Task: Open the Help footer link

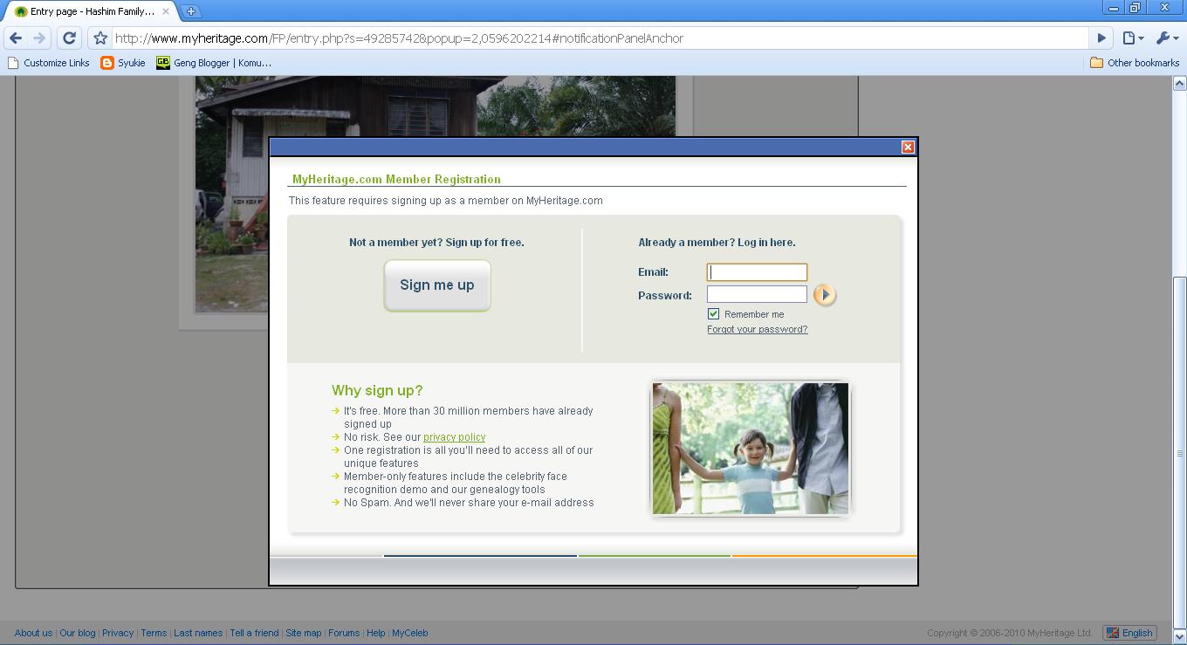Action: pyautogui.click(x=375, y=633)
